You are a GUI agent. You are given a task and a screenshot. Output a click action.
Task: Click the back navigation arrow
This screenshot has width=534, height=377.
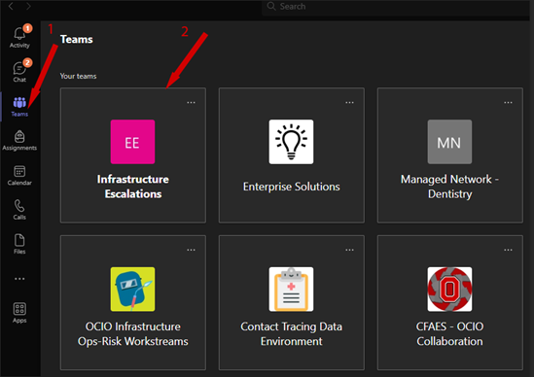click(x=11, y=6)
